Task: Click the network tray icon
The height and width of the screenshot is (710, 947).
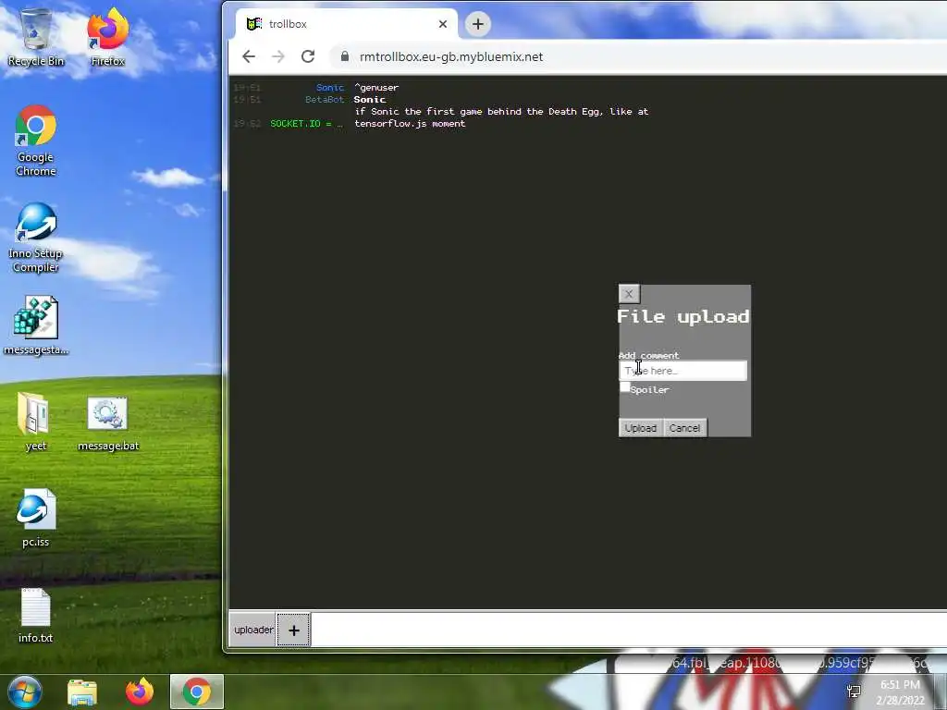Action: [854, 692]
